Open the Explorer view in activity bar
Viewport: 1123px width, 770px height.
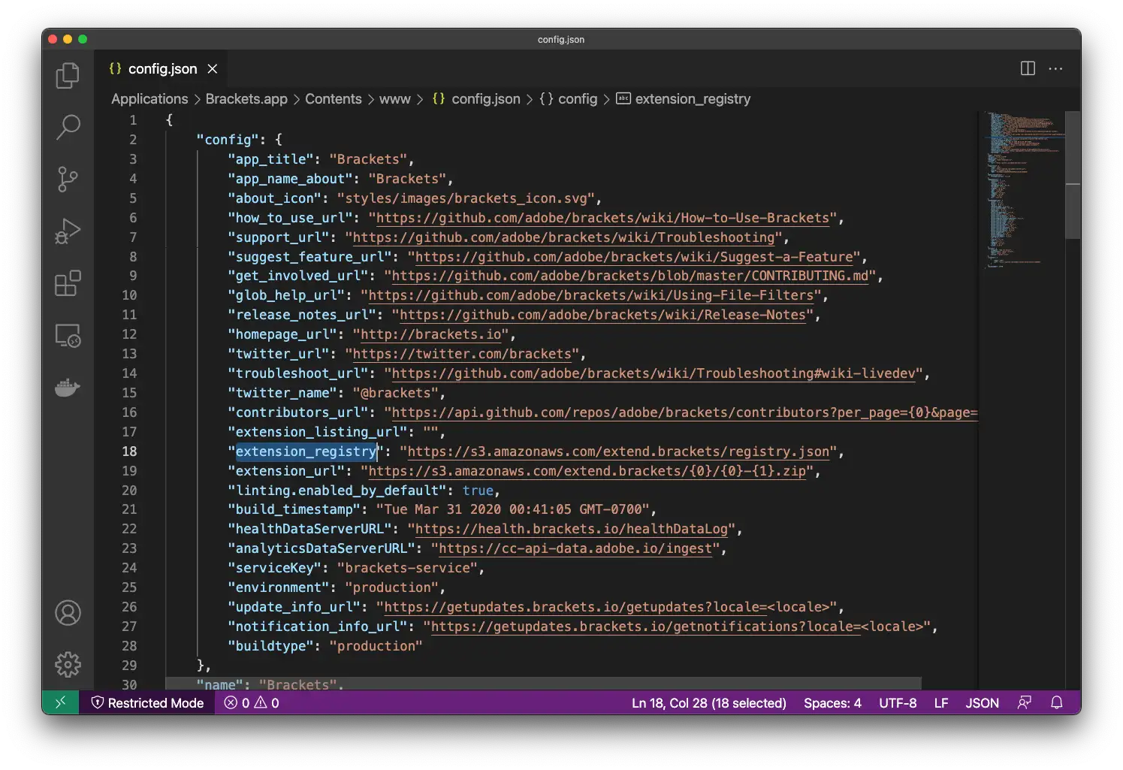pyautogui.click(x=68, y=75)
